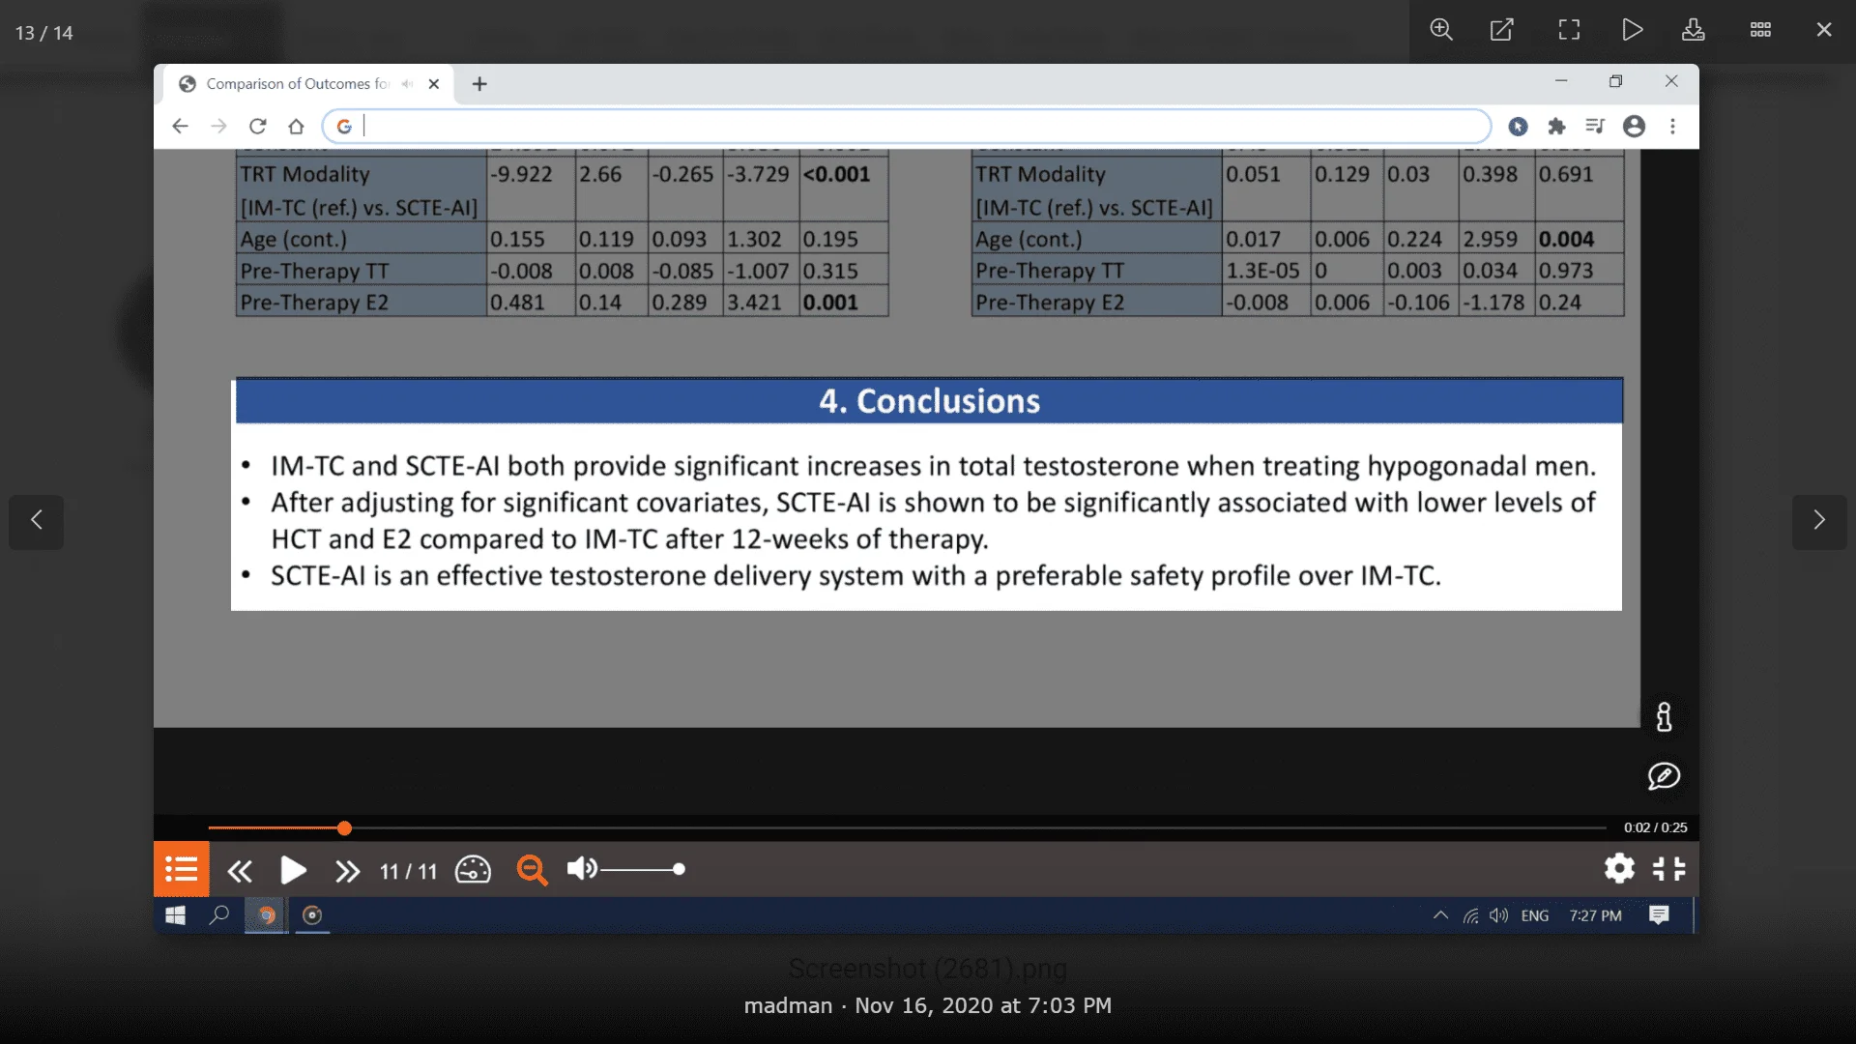Click the '13 / 14' image counter
1856x1044 pixels.
click(x=43, y=33)
